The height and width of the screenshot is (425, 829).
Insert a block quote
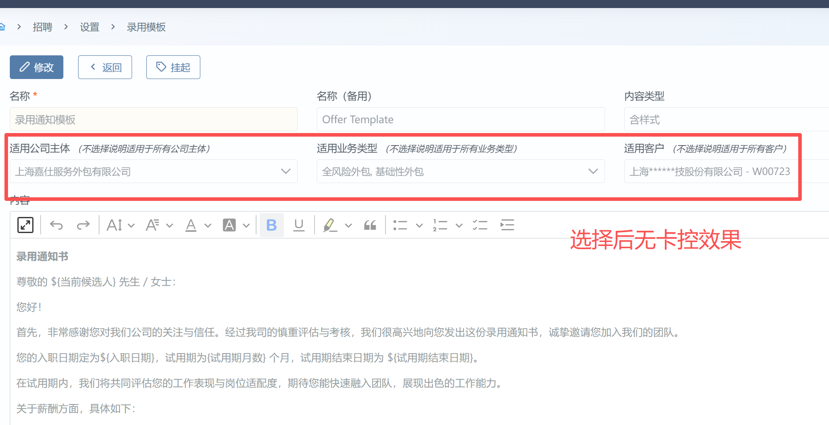(x=370, y=225)
